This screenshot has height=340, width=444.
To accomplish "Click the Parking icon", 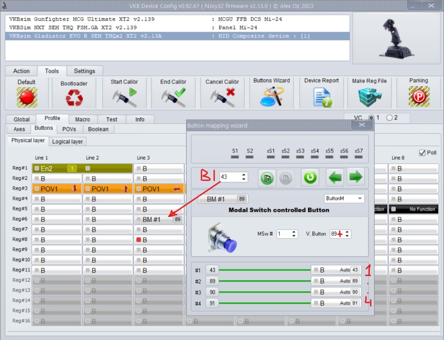I will coord(419,97).
